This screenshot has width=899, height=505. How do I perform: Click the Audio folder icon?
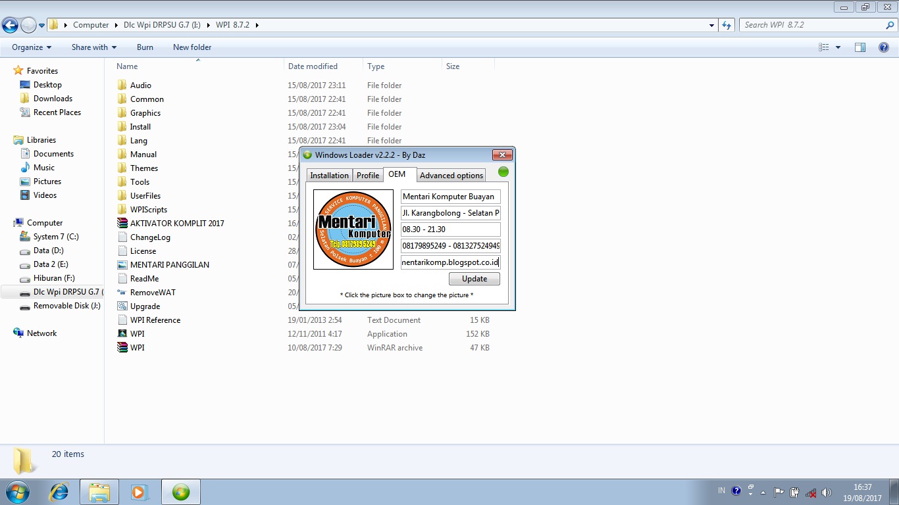click(x=122, y=85)
